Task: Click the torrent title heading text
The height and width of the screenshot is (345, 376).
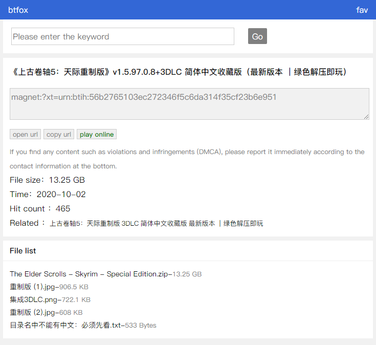Action: (179, 72)
